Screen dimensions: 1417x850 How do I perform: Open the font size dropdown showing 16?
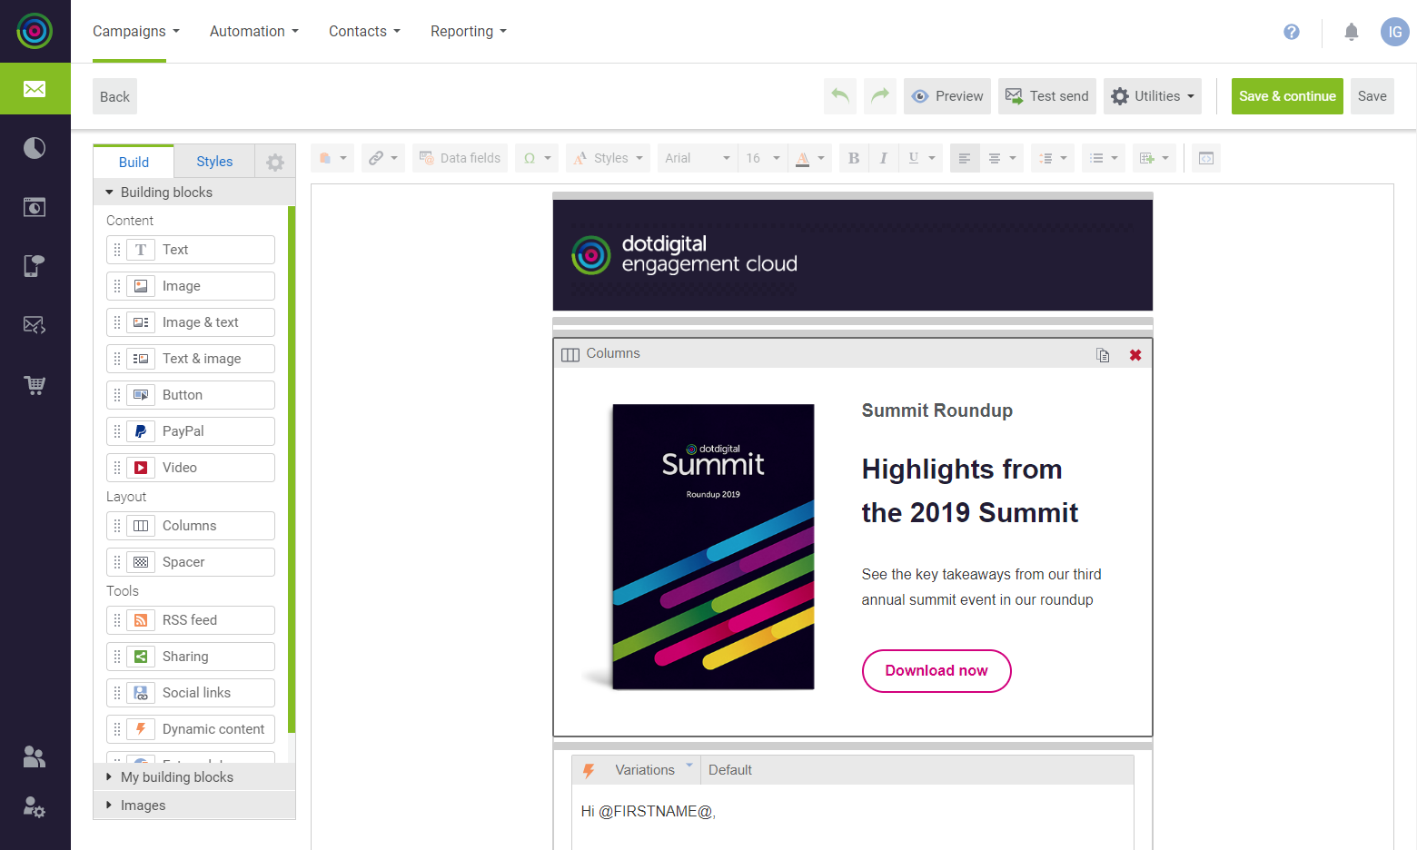[x=761, y=157]
